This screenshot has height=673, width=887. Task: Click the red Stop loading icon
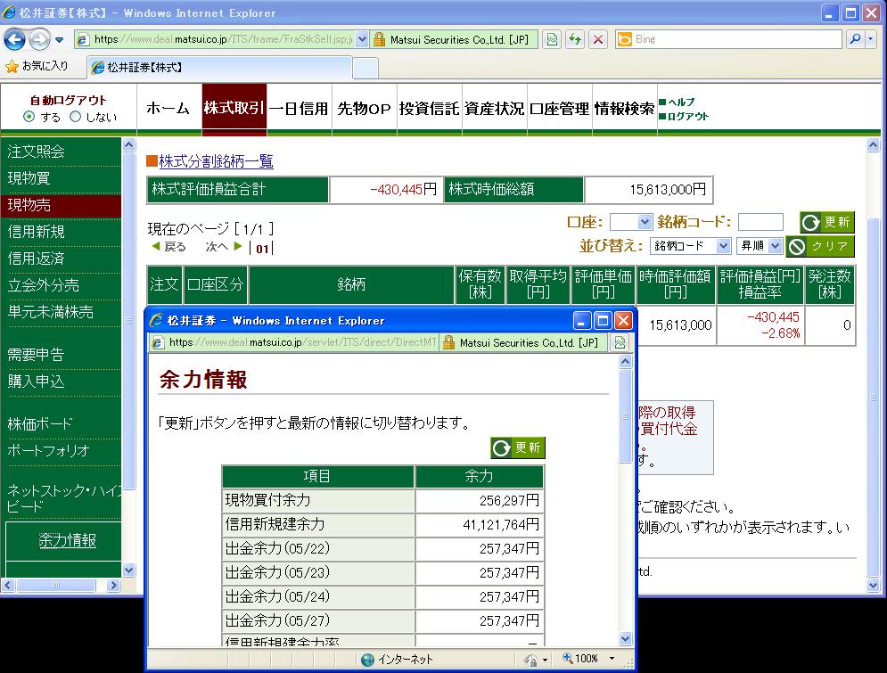click(598, 39)
